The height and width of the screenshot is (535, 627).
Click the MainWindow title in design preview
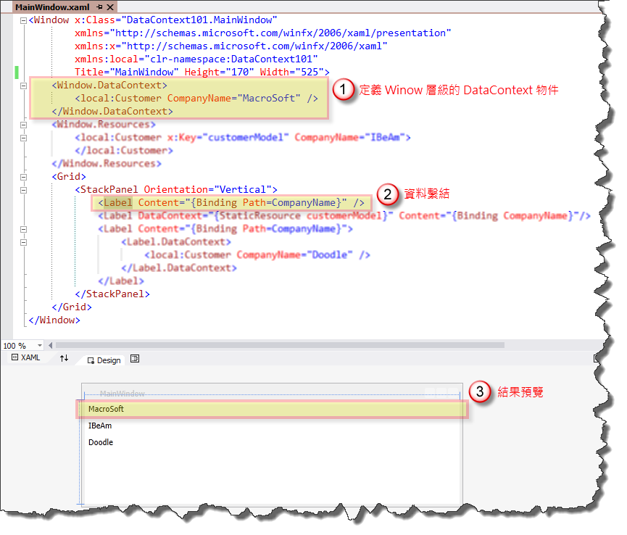click(x=122, y=394)
